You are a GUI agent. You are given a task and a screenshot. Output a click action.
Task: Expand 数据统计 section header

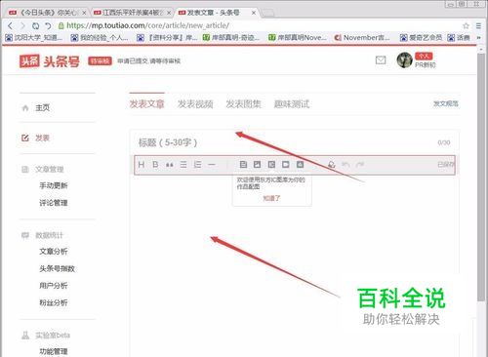(49, 235)
